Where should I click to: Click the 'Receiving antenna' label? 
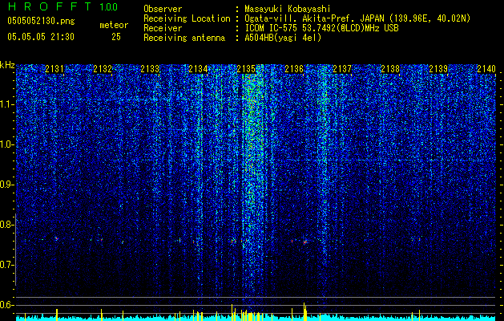coord(184,38)
